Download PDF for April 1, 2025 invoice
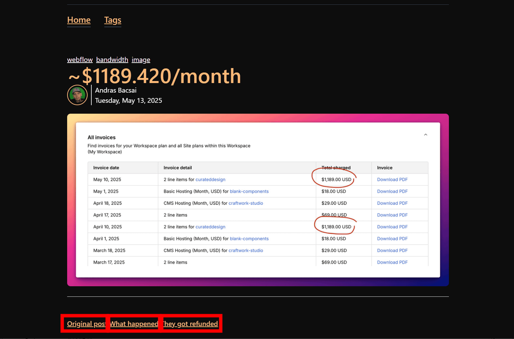This screenshot has width=514, height=339. [x=392, y=239]
